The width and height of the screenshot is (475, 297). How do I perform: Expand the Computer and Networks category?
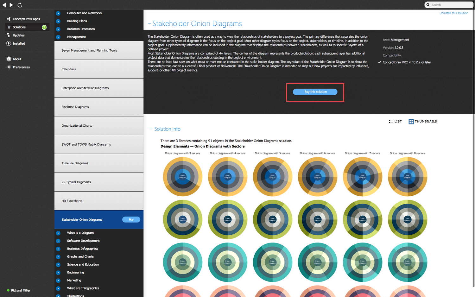coord(58,13)
